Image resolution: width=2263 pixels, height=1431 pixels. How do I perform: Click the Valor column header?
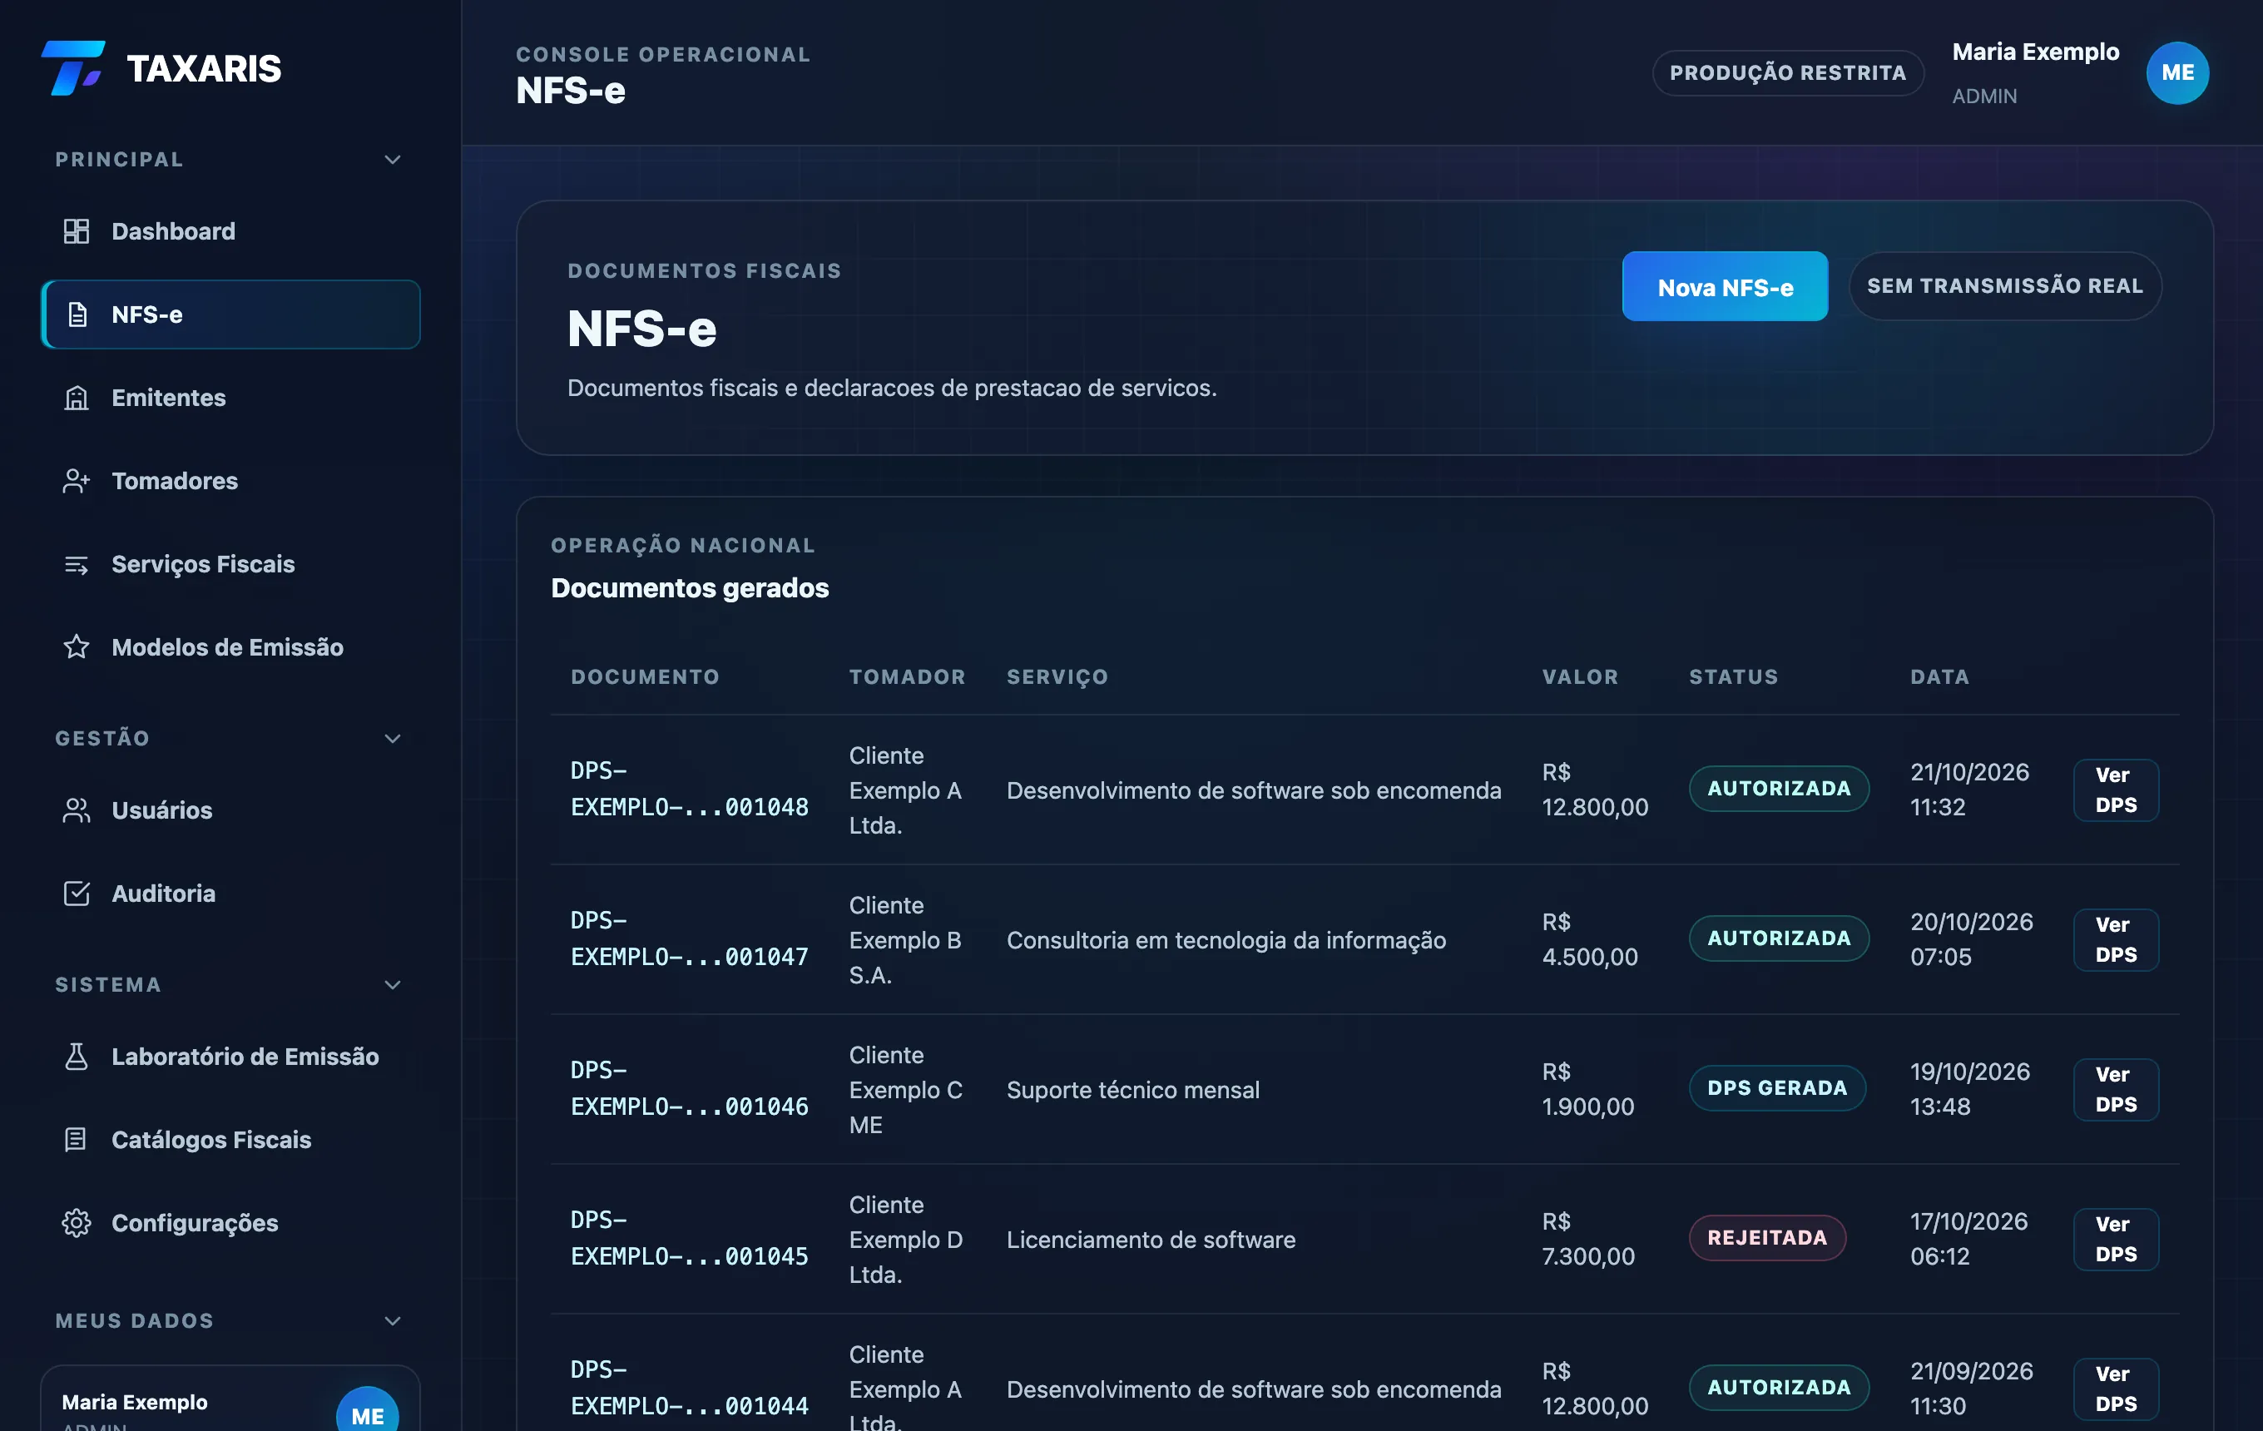pos(1580,676)
